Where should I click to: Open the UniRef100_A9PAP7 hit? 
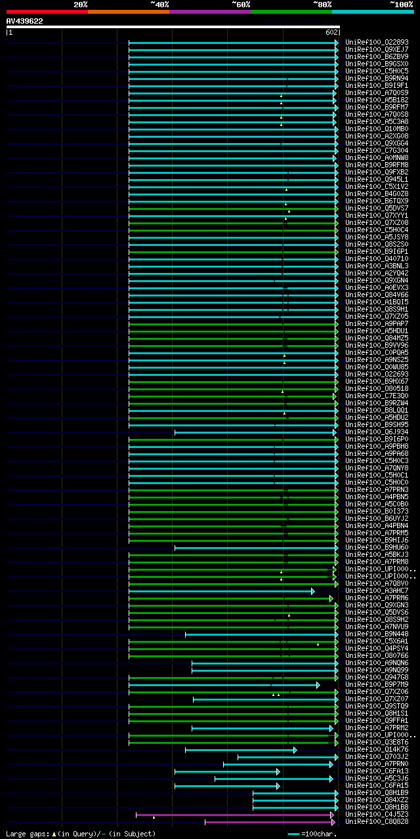(x=377, y=323)
